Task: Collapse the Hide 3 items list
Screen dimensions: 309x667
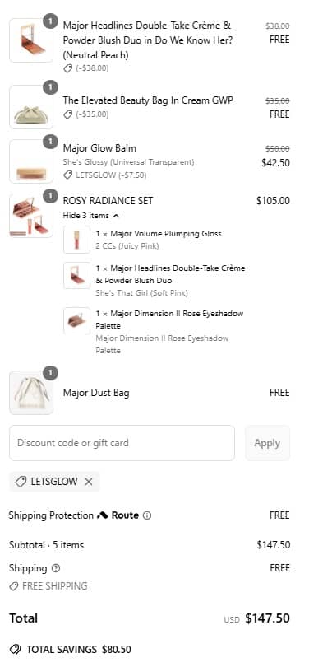Action: coord(91,216)
